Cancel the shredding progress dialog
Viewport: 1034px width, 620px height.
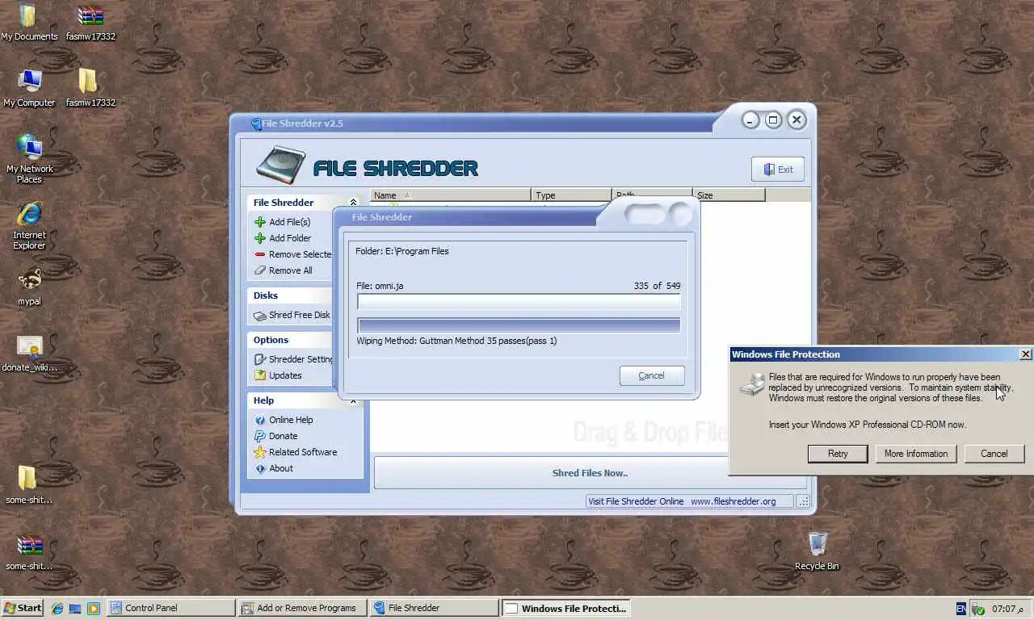652,375
